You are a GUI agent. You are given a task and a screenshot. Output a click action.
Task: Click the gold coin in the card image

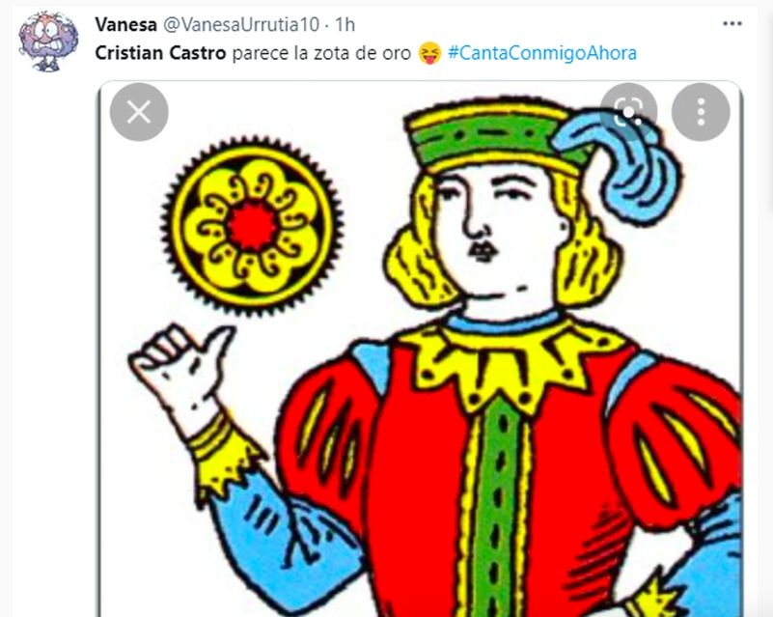pyautogui.click(x=252, y=226)
